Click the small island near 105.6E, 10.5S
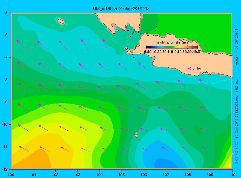Viewport: 241px width, 178px height. tap(136, 135)
